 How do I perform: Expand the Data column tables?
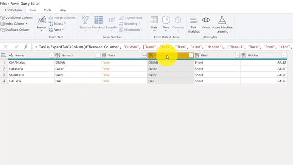point(144,55)
